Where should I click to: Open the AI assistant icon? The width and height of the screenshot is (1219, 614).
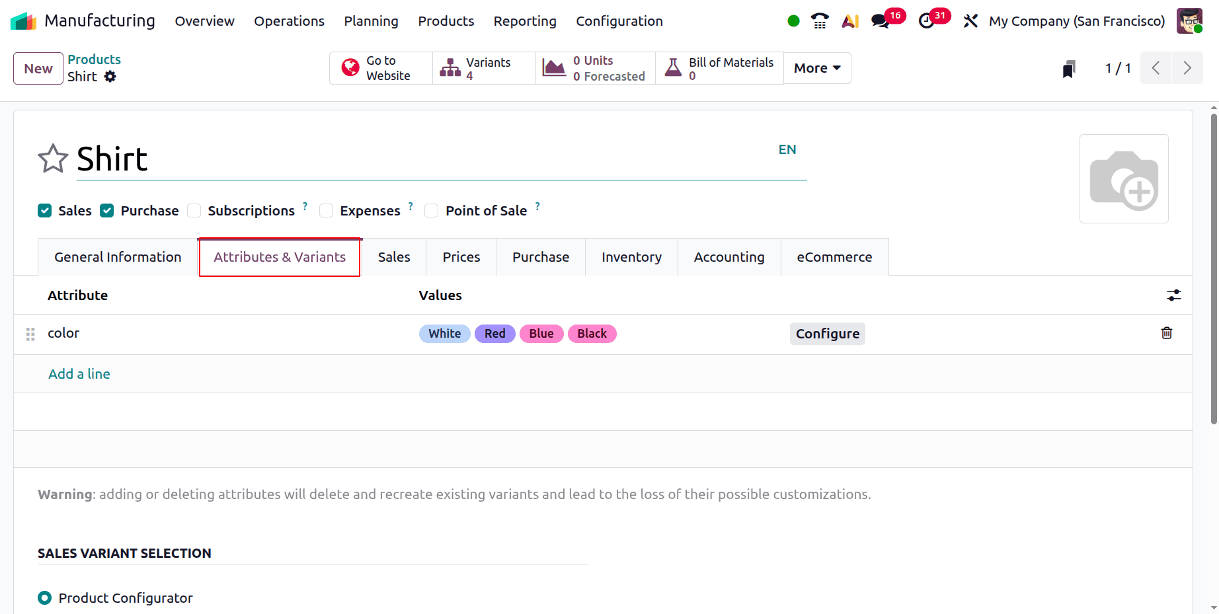pyautogui.click(x=850, y=21)
